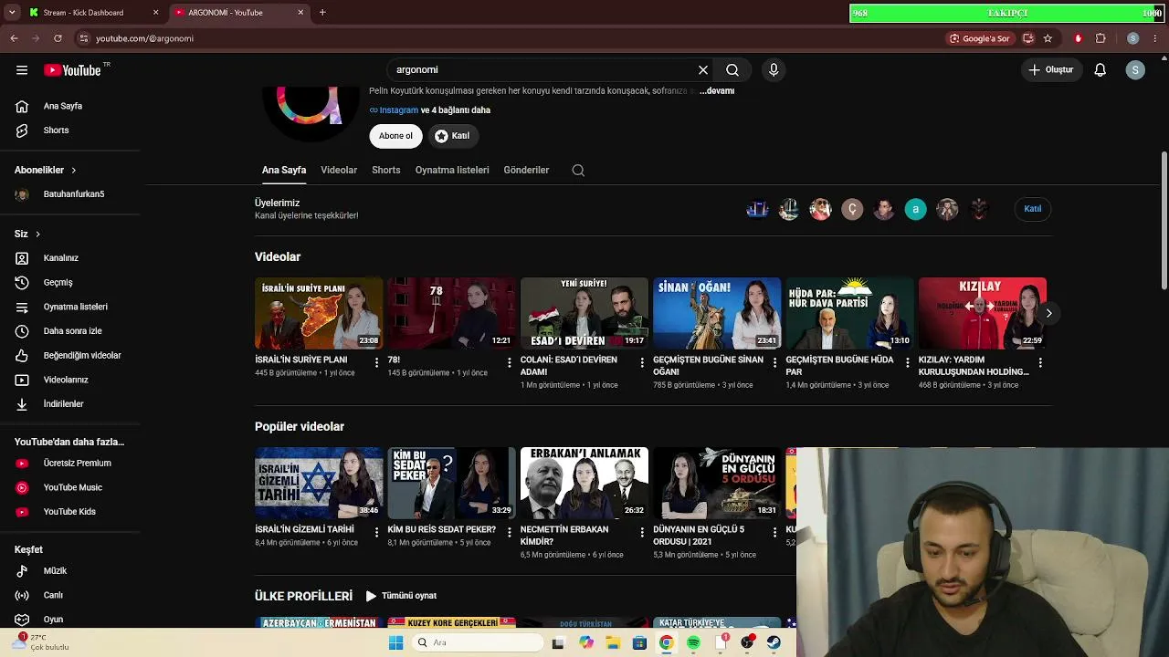The height and width of the screenshot is (657, 1169).
Task: Open options menu for İSRAİL'İN SURİYE PLANI
Action: 376,362
